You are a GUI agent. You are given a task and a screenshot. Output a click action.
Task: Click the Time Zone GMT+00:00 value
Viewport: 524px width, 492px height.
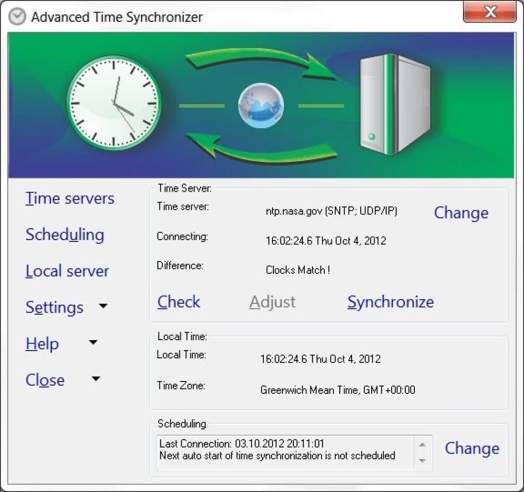338,390
